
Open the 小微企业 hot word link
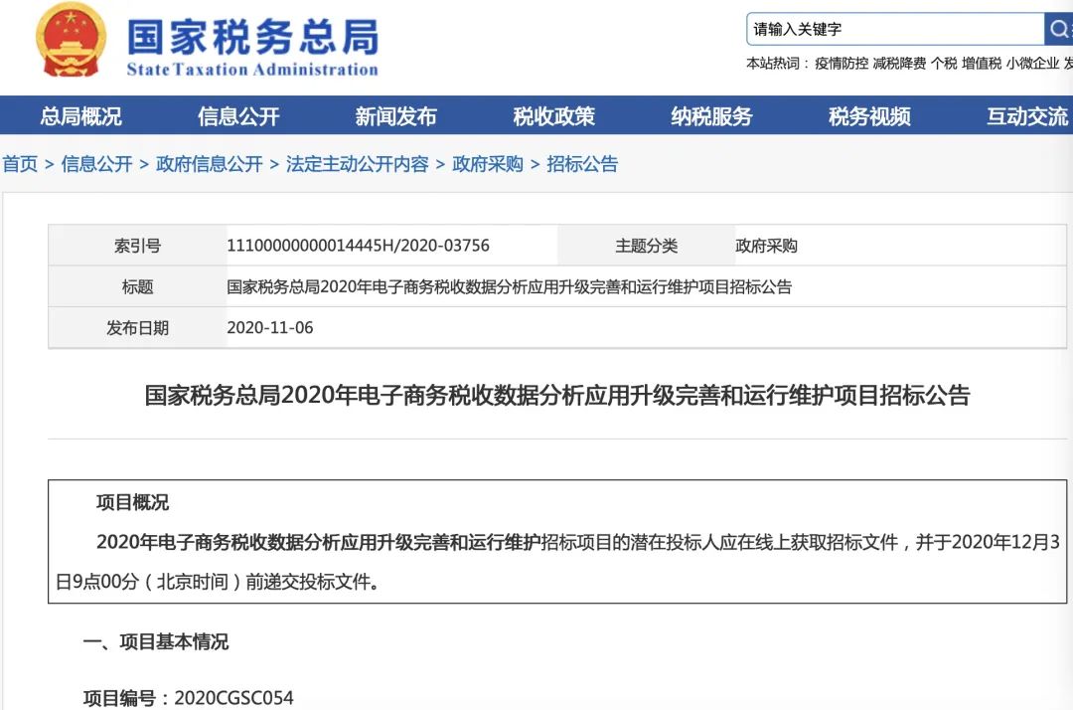pos(1032,63)
